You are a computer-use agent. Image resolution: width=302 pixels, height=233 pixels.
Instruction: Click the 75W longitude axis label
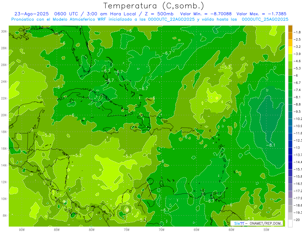[127, 230]
